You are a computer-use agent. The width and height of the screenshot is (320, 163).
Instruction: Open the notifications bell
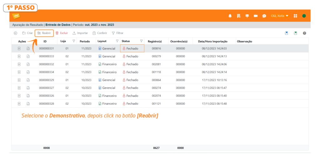tap(230, 16)
